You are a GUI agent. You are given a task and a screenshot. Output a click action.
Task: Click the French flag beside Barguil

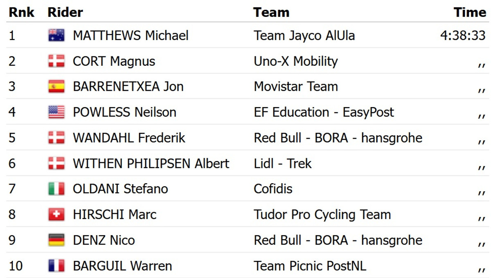coord(56,266)
